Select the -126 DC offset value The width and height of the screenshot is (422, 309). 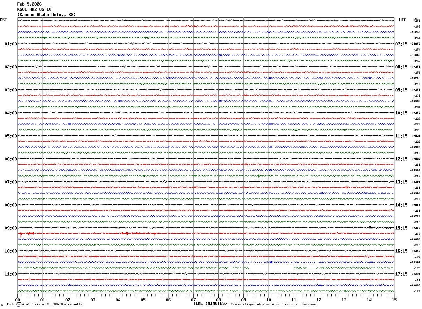click(x=417, y=291)
